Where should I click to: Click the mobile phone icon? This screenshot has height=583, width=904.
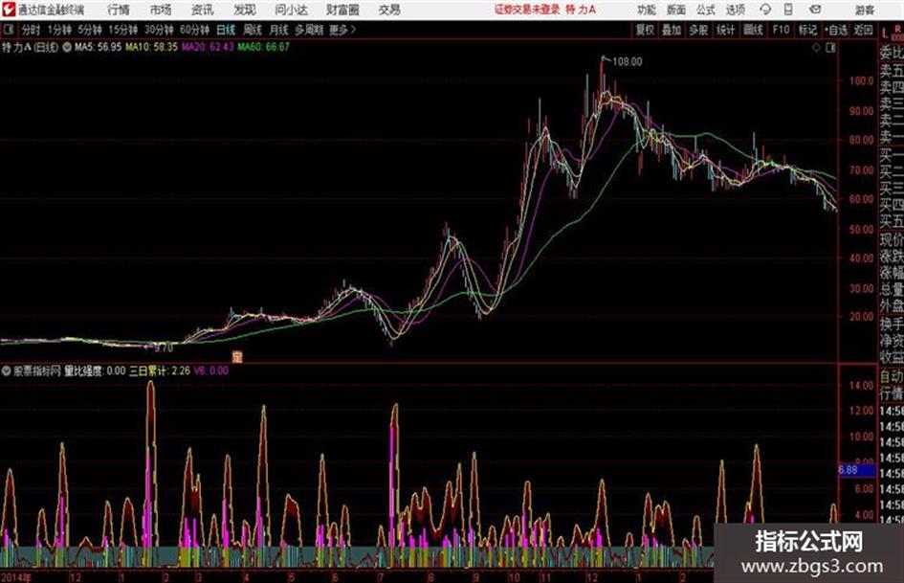[788, 10]
